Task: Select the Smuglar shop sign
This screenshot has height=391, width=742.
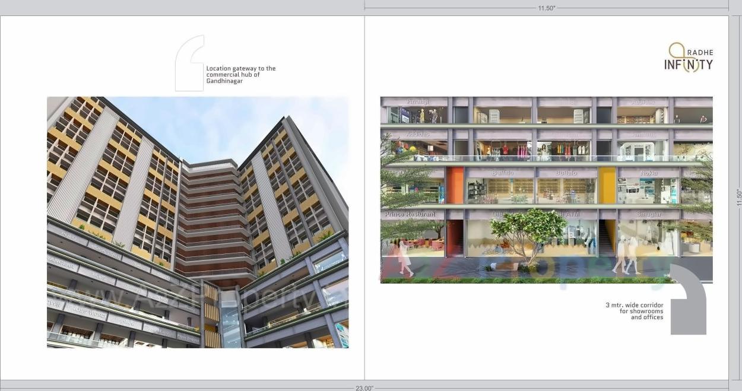Action: pos(649,214)
